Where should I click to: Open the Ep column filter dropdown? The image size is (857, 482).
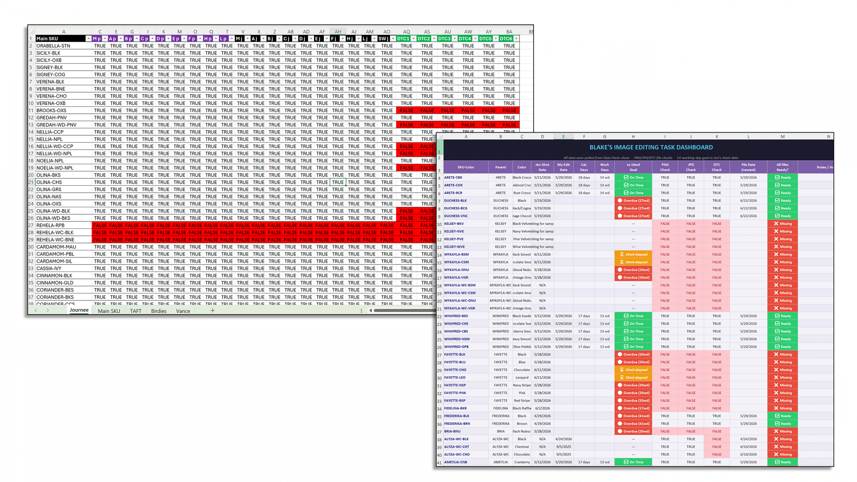(184, 39)
